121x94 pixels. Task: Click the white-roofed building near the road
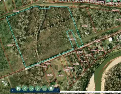tap(111, 39)
